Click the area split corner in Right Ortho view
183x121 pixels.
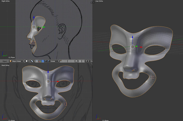point(92,3)
